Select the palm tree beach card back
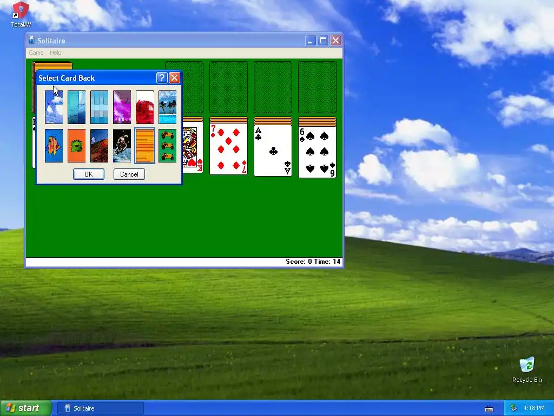This screenshot has height=416, width=554. pyautogui.click(x=168, y=107)
